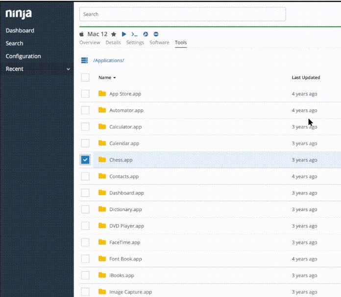Click the Calendar.app folder icon
This screenshot has width=341, height=297.
(102, 143)
